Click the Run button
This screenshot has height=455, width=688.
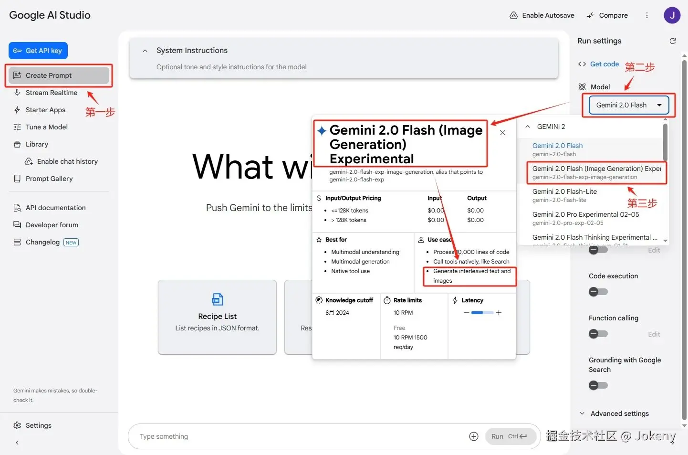point(510,436)
